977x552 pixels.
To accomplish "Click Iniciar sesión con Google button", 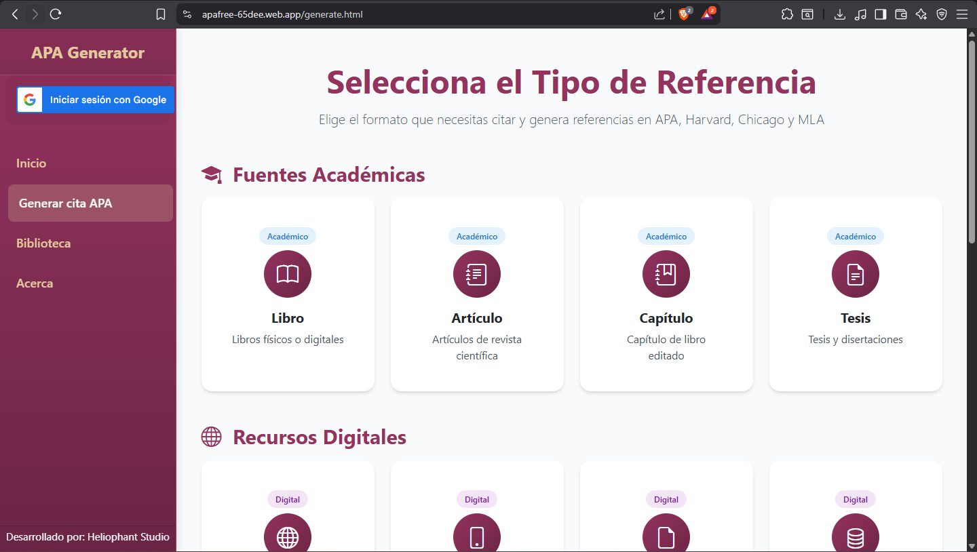I will point(96,100).
